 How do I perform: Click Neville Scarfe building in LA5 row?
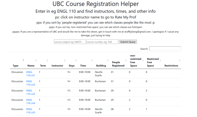99,111
